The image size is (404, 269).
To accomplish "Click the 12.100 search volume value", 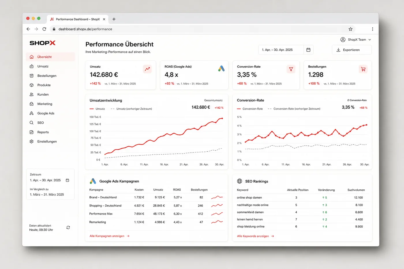I will point(358,197).
